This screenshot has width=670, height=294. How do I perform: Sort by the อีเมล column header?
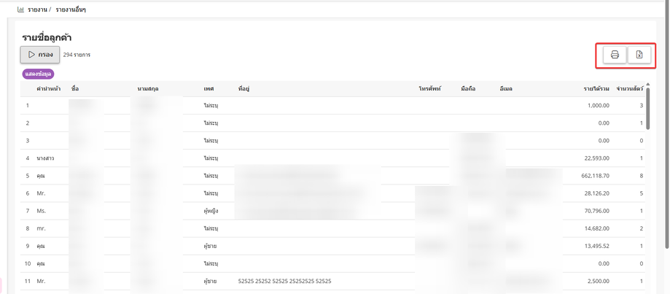coord(505,89)
